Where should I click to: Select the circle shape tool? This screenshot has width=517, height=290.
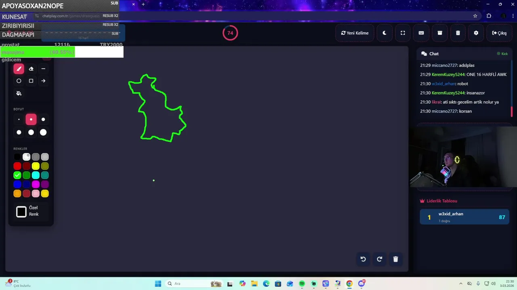click(x=19, y=81)
